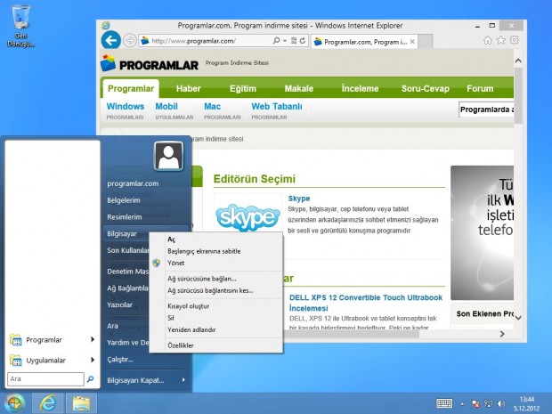Open the address bar dropdown arrow

[x=284, y=41]
